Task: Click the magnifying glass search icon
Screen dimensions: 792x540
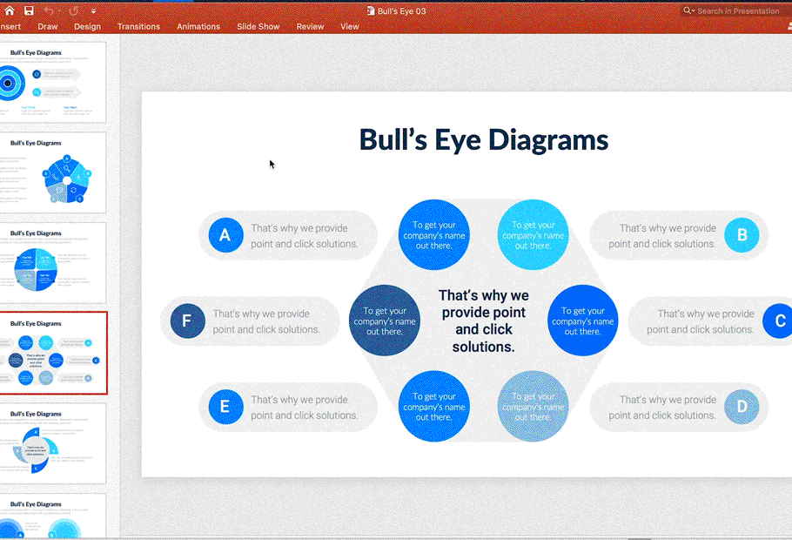Action: (x=688, y=10)
